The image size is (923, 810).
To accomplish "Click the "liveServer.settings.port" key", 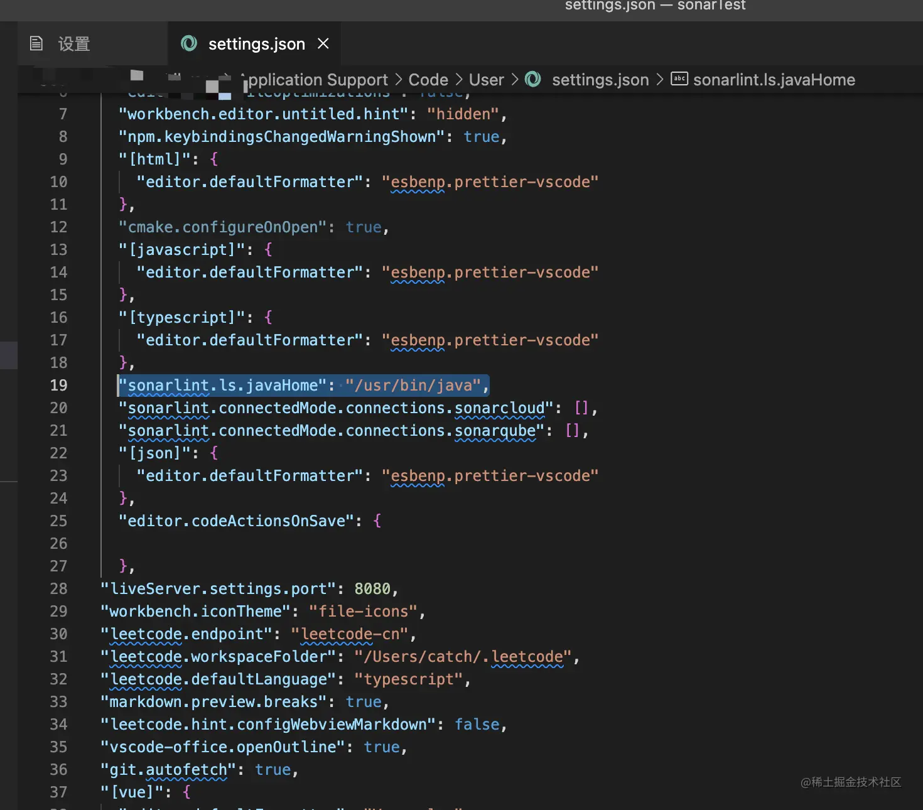I will pos(219,589).
